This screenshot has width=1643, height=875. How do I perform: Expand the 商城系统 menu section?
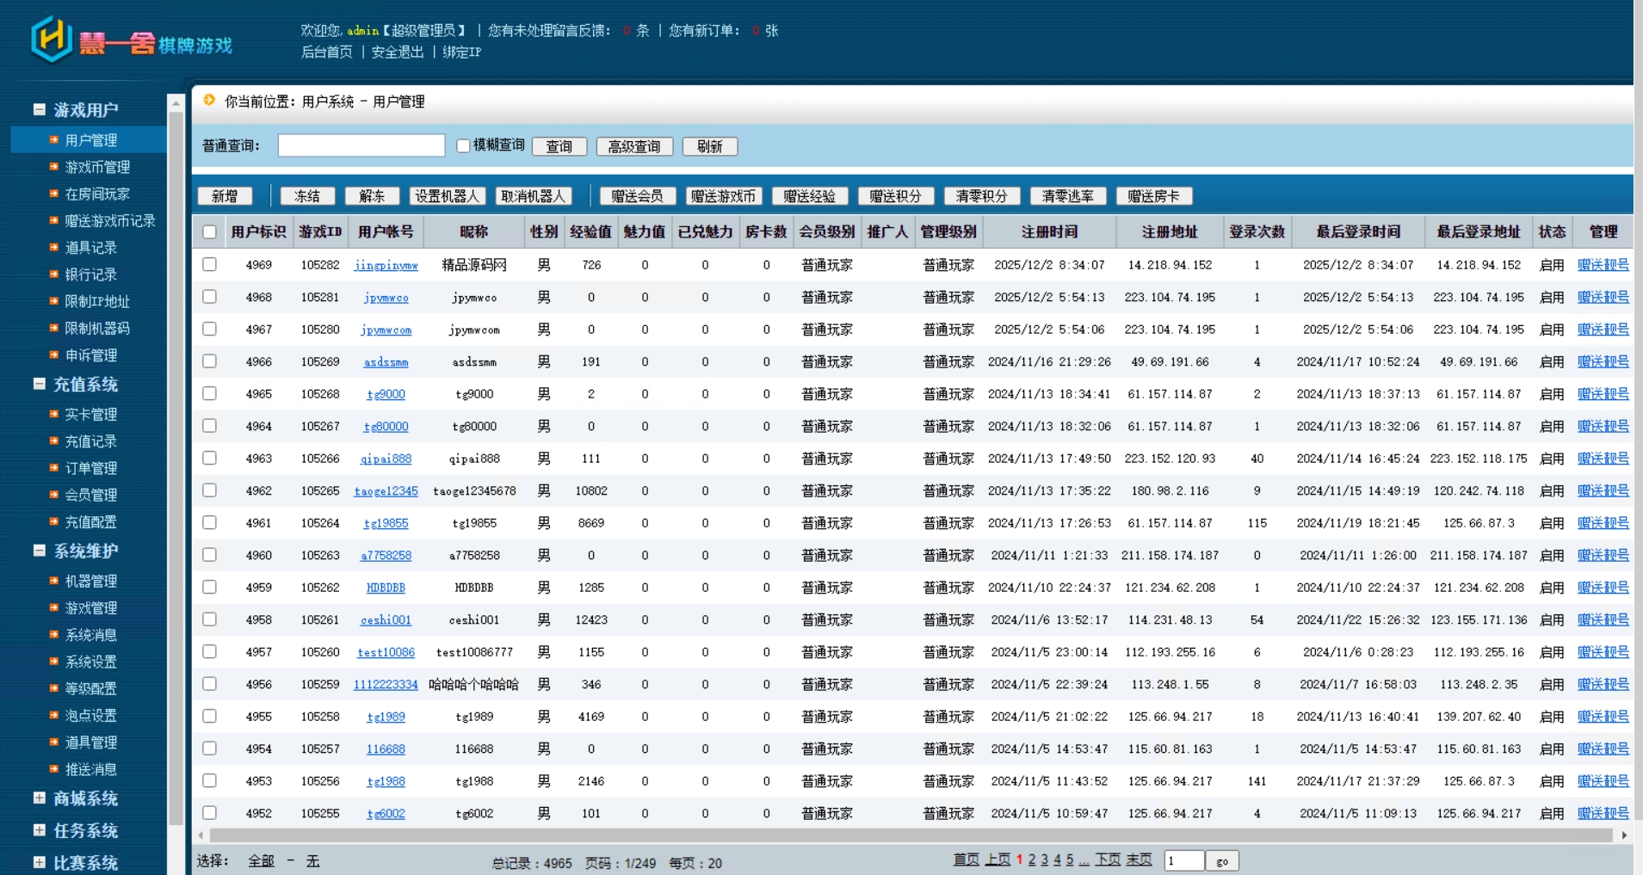tap(40, 798)
